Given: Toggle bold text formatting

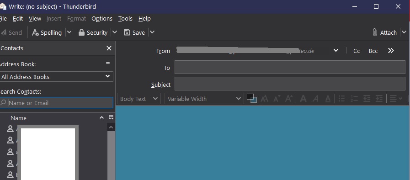Looking at the screenshot, I should (304, 99).
